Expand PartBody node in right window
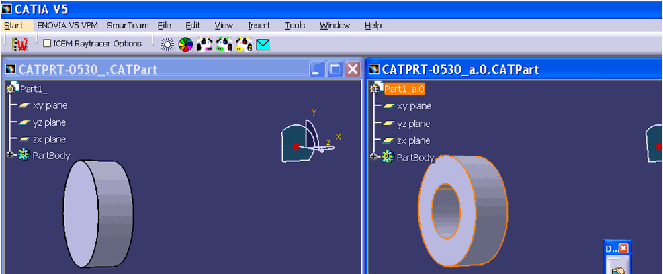 373,157
